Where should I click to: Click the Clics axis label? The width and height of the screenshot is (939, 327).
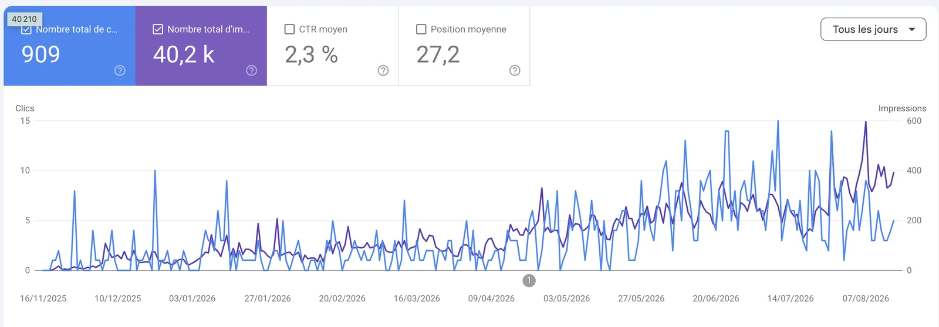tap(25, 108)
